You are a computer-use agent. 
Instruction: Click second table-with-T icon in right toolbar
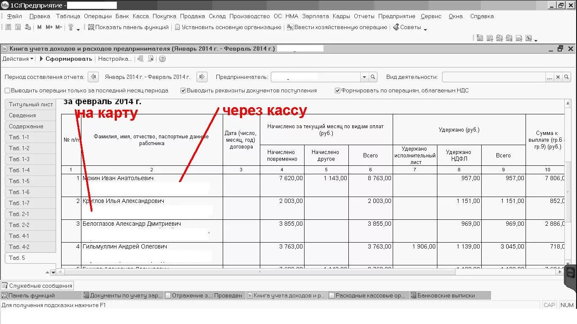(490, 38)
